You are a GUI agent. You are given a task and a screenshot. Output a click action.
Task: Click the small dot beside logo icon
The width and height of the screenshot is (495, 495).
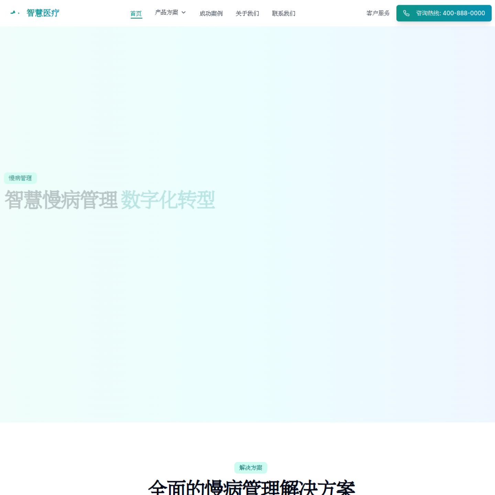pyautogui.click(x=19, y=13)
